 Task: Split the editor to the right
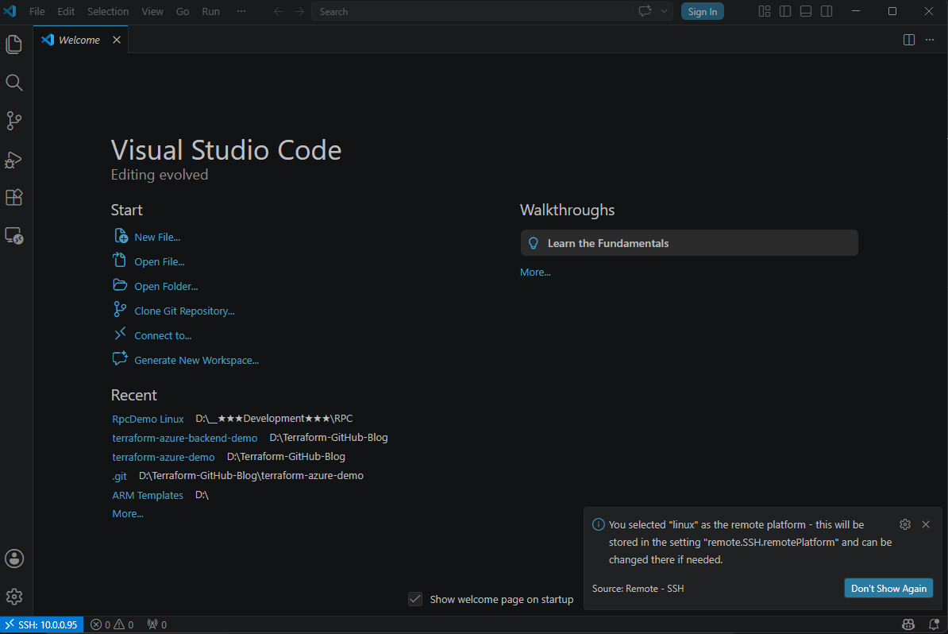pos(909,39)
